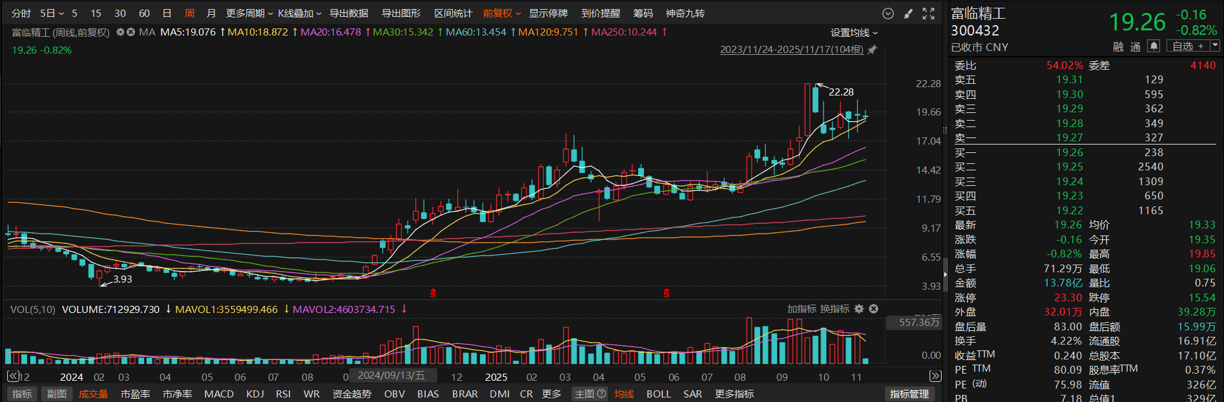
Task: Switch to the 月 monthly period tab
Action: click(211, 14)
